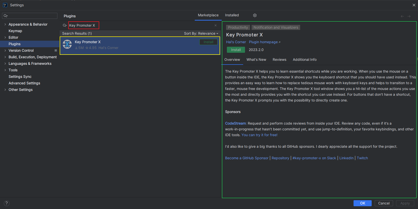Expand the Version Control node
Screen dimensions: 418x209
point(5,50)
